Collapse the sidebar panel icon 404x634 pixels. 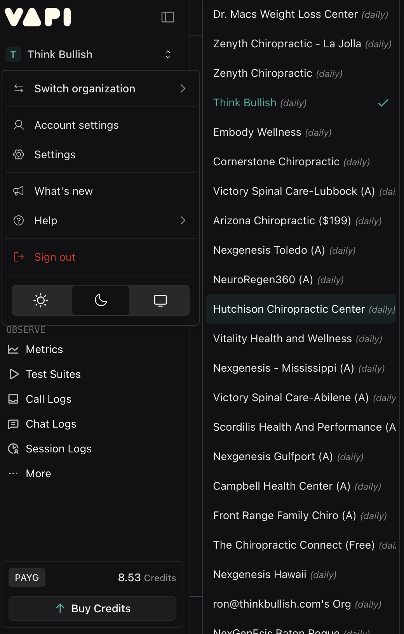tap(168, 17)
